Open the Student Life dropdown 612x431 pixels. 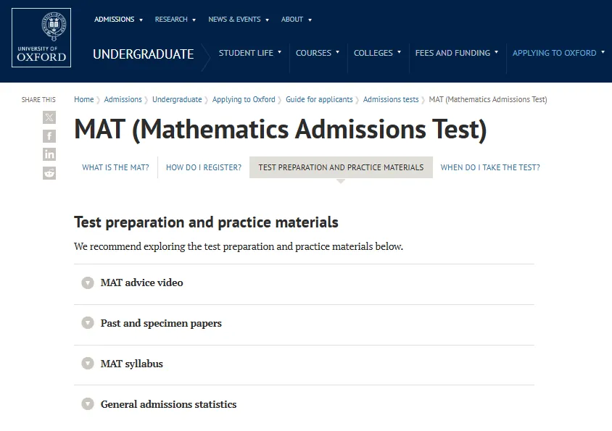pos(249,53)
